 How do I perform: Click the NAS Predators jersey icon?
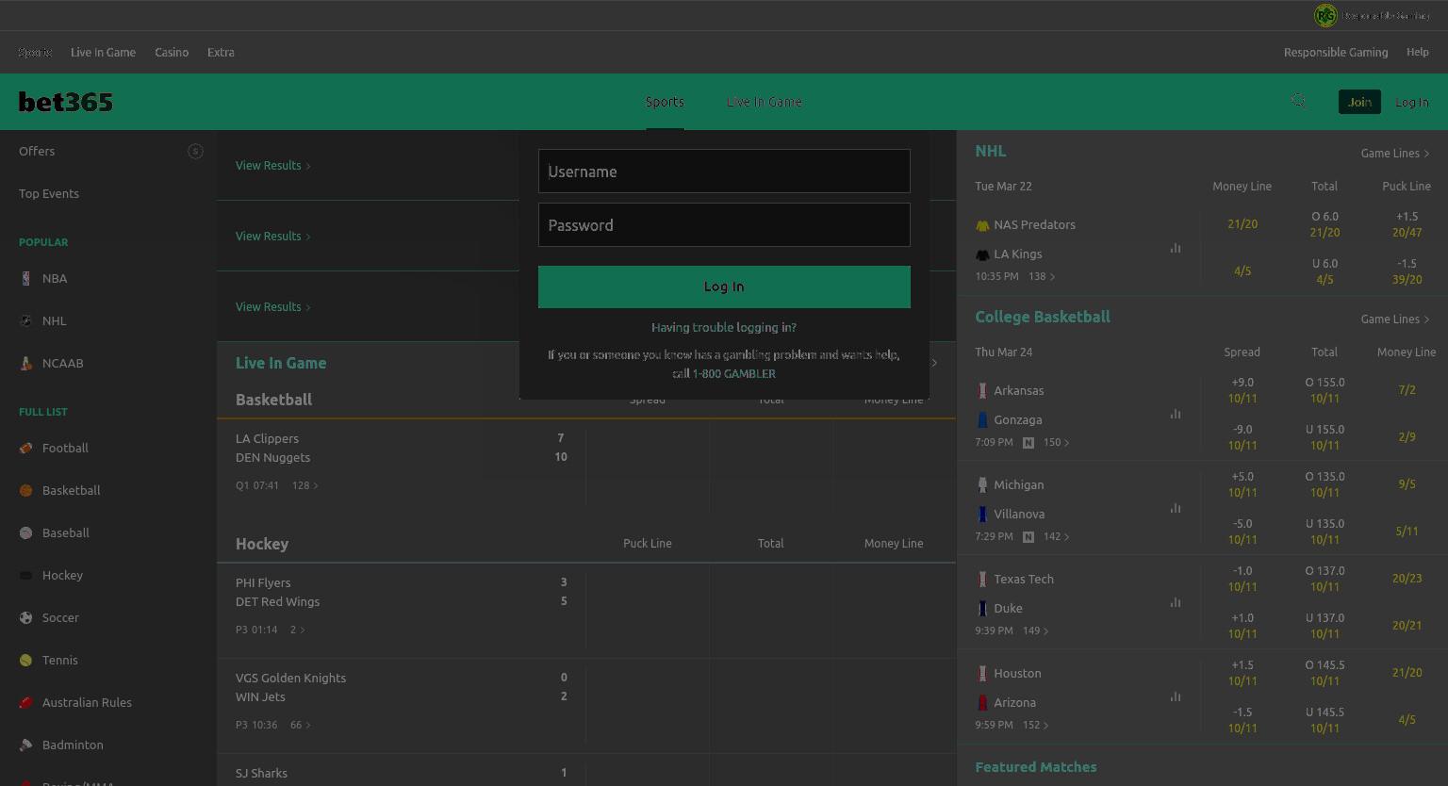982,225
